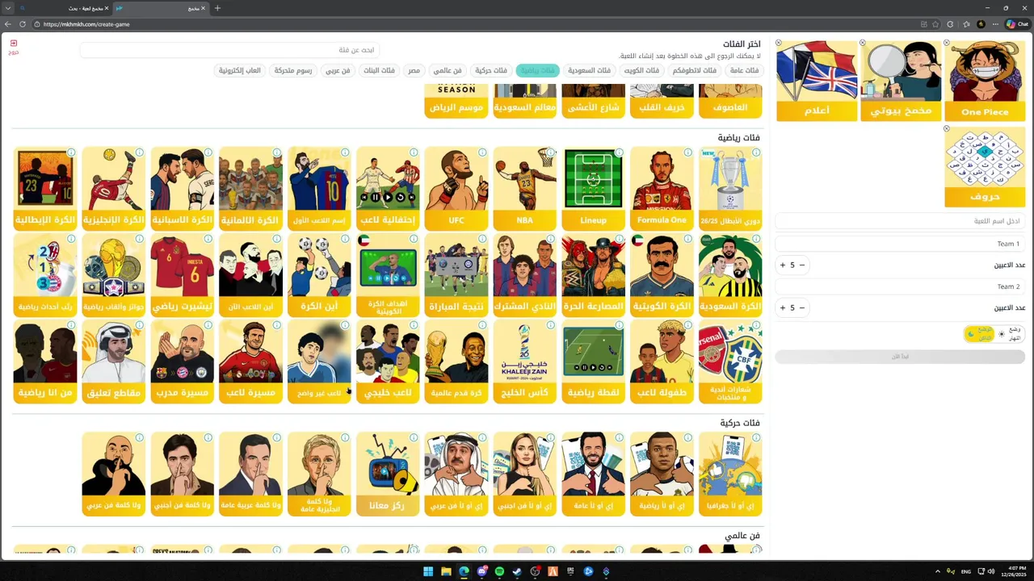Click the category search field

click(x=229, y=50)
